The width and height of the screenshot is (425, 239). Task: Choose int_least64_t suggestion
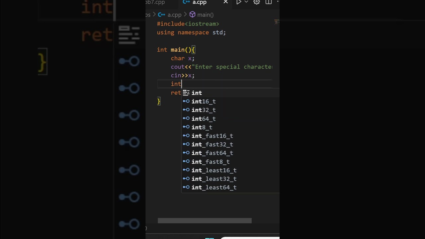point(230,188)
